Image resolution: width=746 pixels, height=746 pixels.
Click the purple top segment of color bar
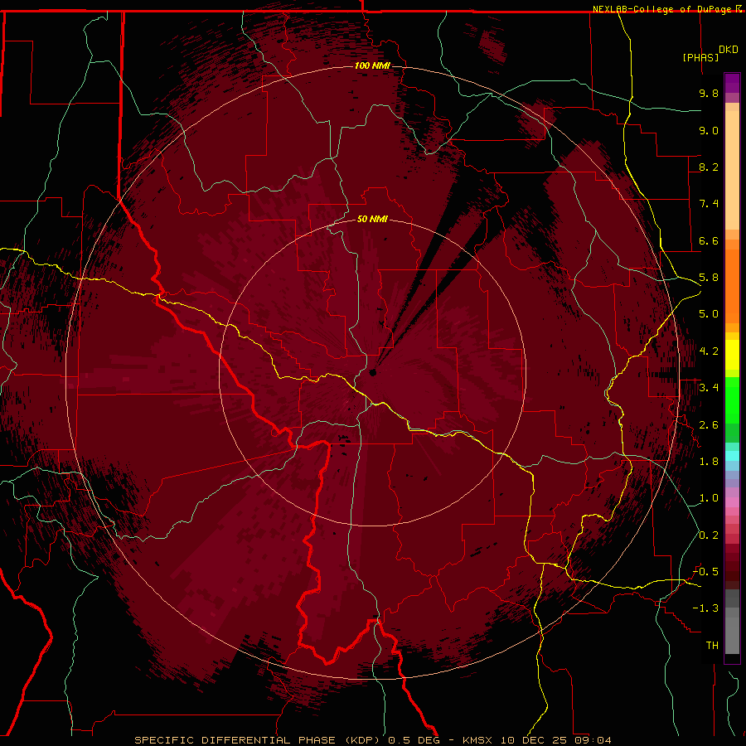[x=732, y=83]
